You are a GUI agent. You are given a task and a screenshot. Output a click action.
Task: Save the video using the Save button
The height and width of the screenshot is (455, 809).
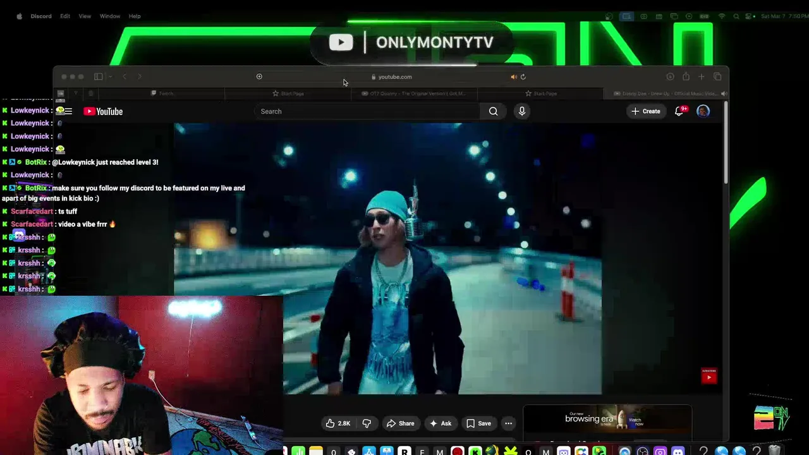click(x=478, y=423)
